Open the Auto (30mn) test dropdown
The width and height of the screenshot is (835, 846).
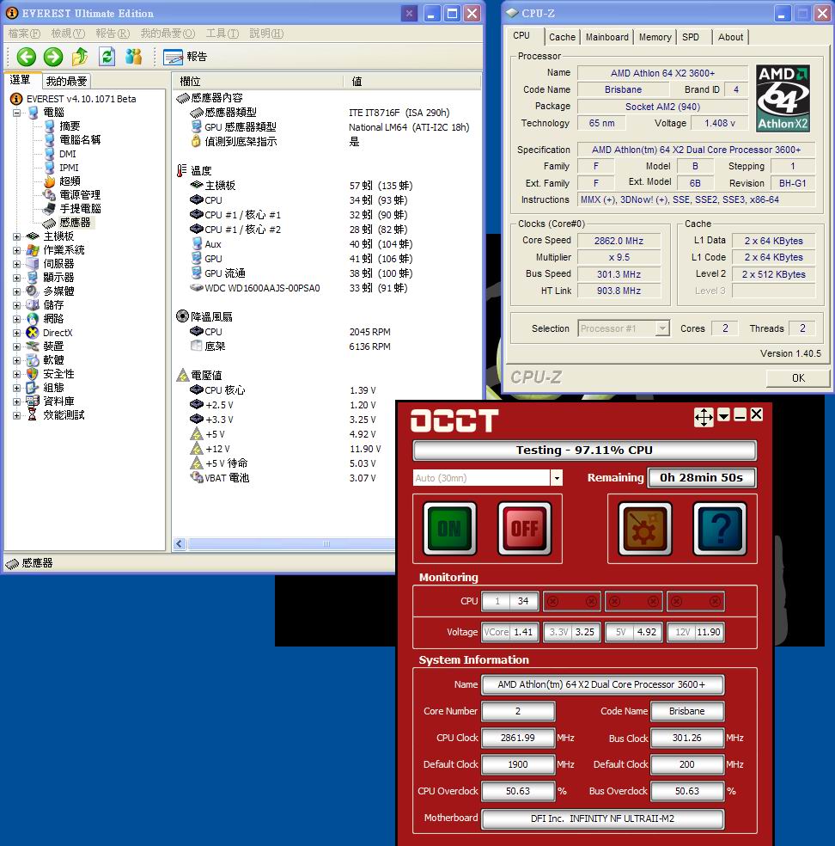[557, 478]
